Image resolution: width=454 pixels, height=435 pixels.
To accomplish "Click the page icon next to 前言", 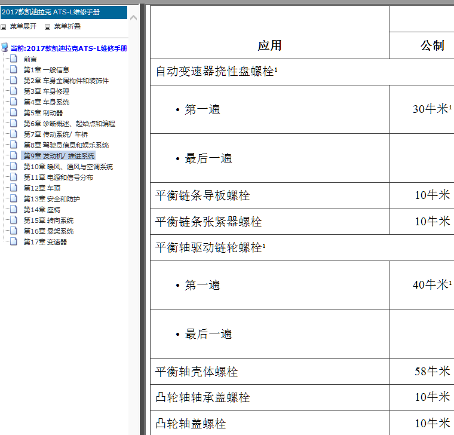I will [x=14, y=59].
